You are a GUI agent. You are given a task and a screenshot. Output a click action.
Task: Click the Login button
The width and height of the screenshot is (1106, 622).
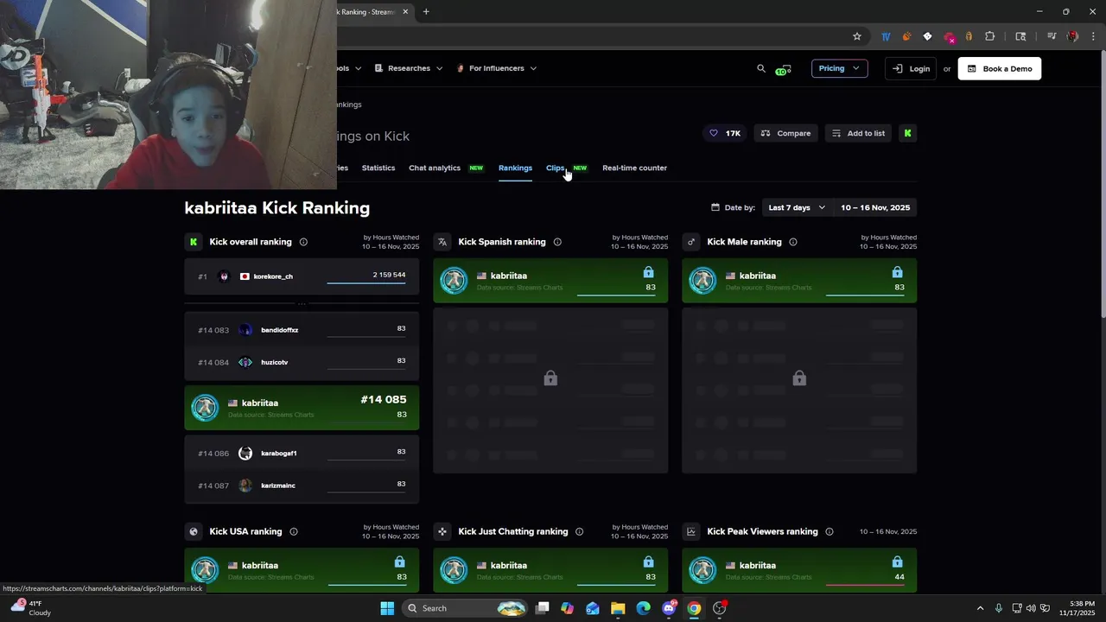click(x=911, y=68)
